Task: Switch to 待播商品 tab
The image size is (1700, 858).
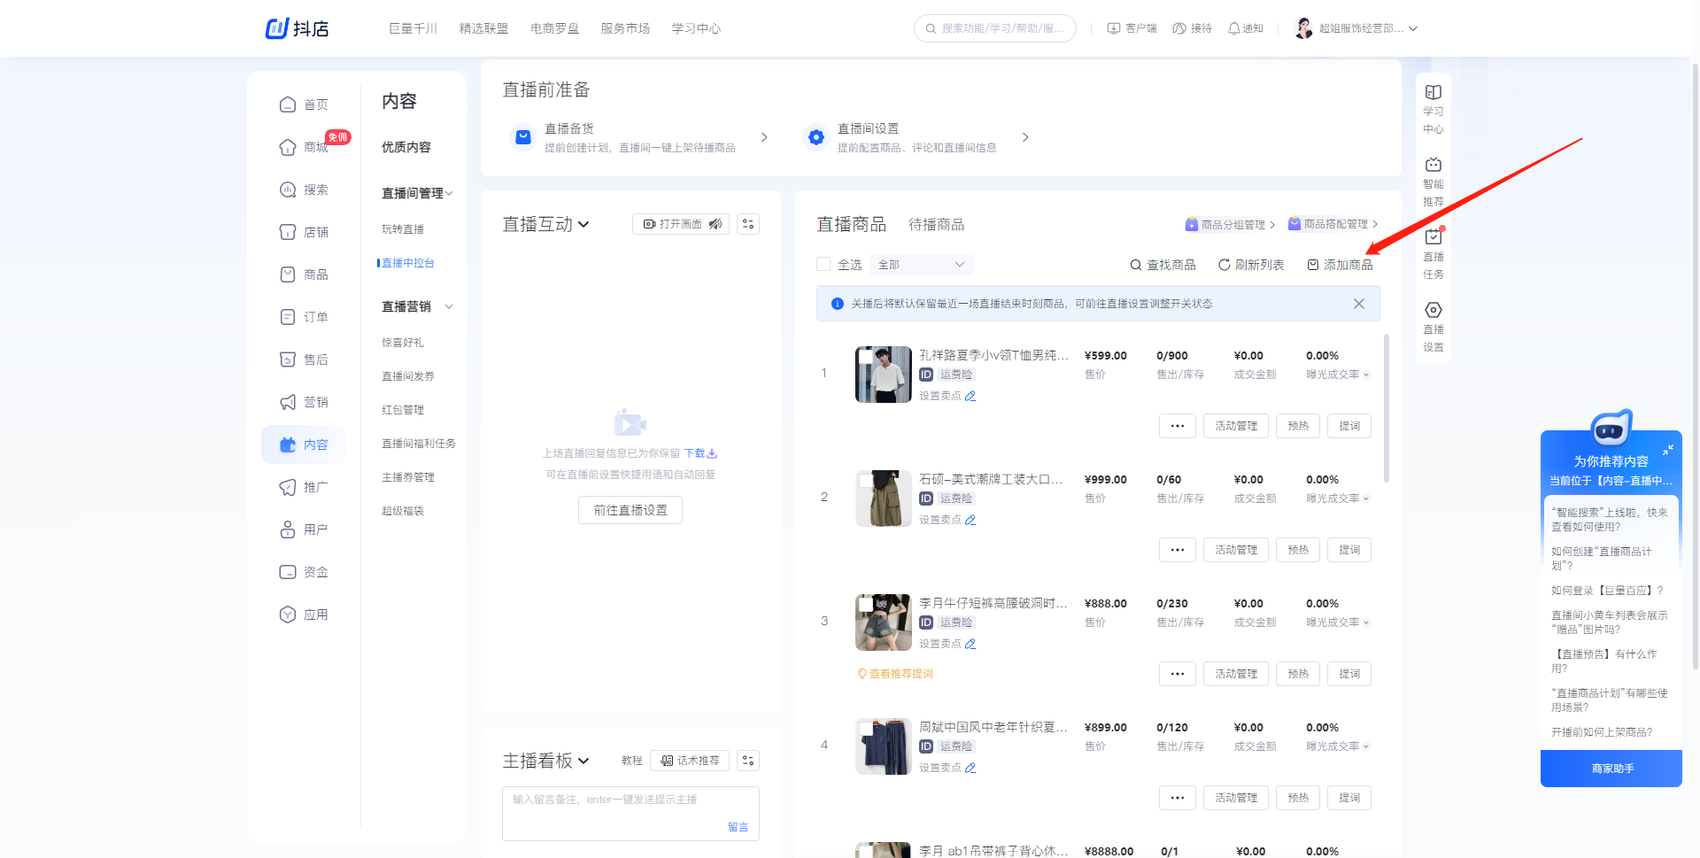Action: tap(936, 225)
